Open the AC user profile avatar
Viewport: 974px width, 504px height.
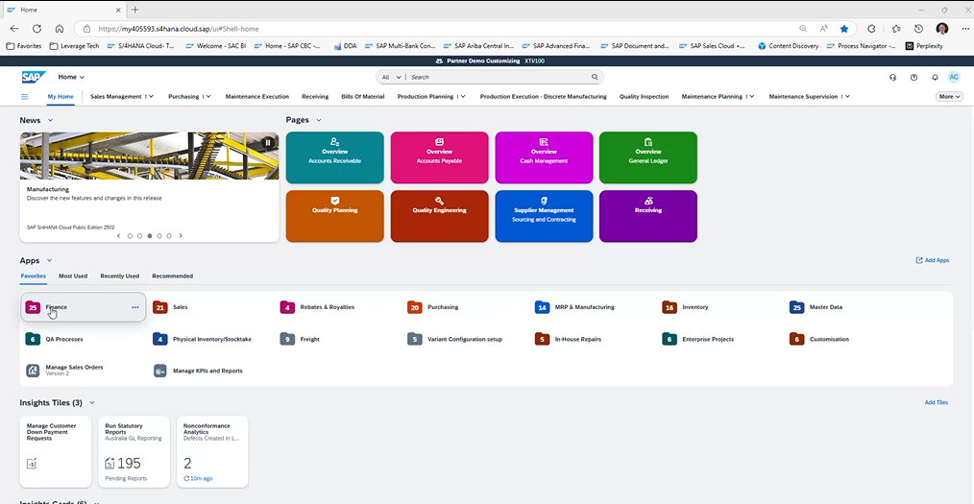[954, 77]
